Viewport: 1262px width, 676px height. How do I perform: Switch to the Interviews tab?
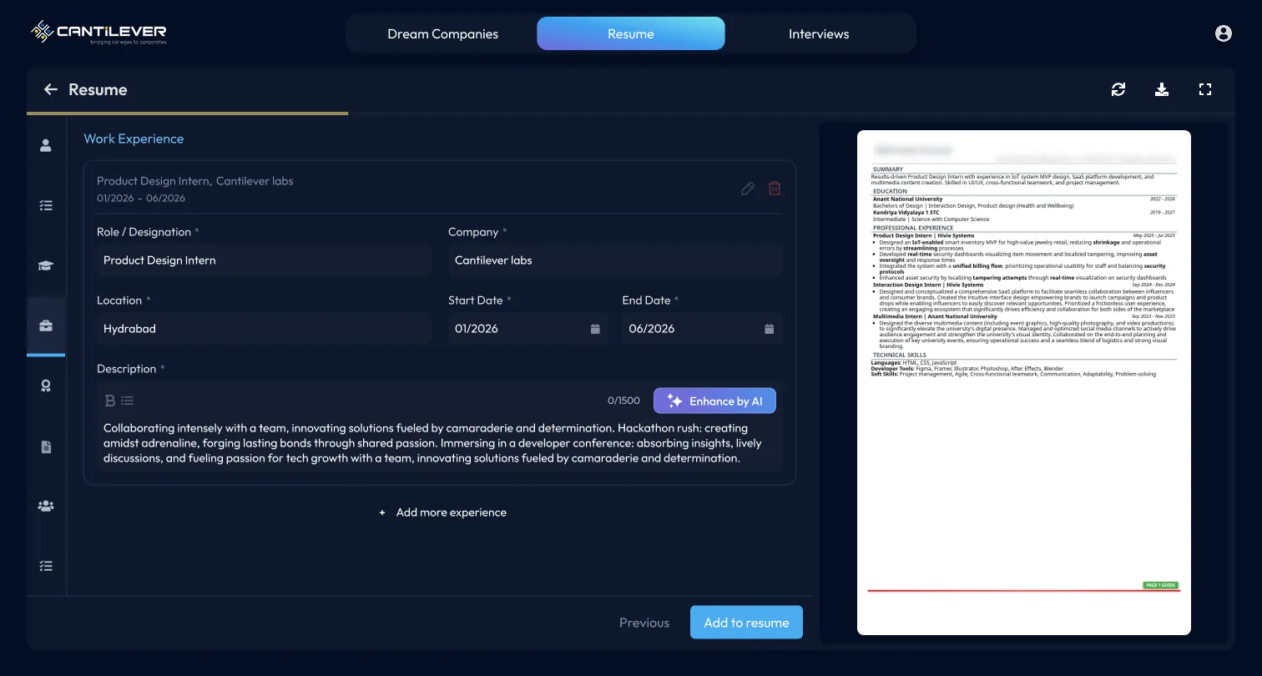coord(819,34)
